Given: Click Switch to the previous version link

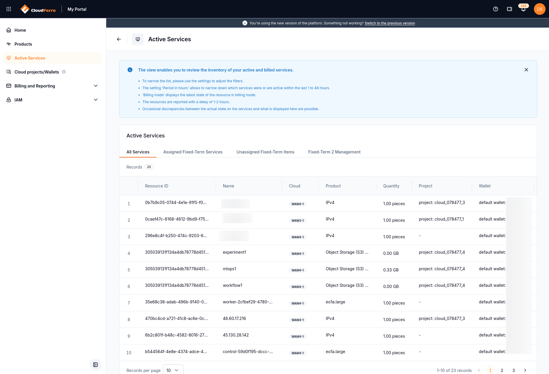Looking at the screenshot, I should (x=390, y=23).
